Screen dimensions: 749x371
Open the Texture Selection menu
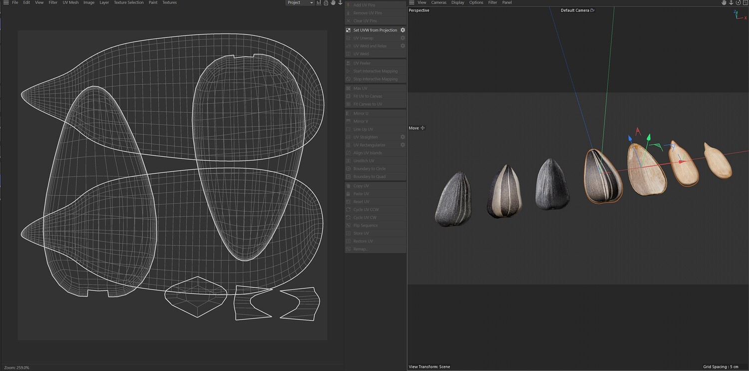coord(128,3)
